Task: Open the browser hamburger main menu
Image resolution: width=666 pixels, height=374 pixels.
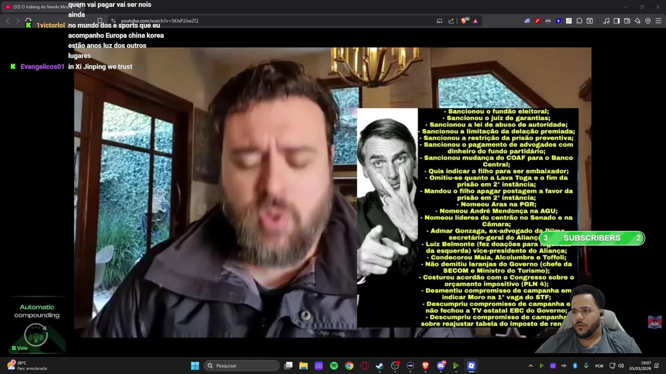Action: tap(659, 21)
